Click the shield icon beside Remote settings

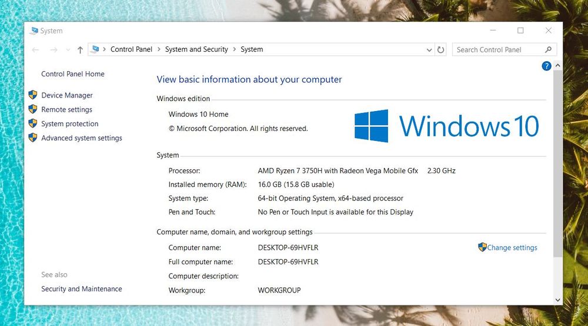[33, 109]
